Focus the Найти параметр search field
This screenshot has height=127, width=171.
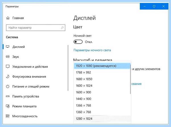[x=36, y=28]
